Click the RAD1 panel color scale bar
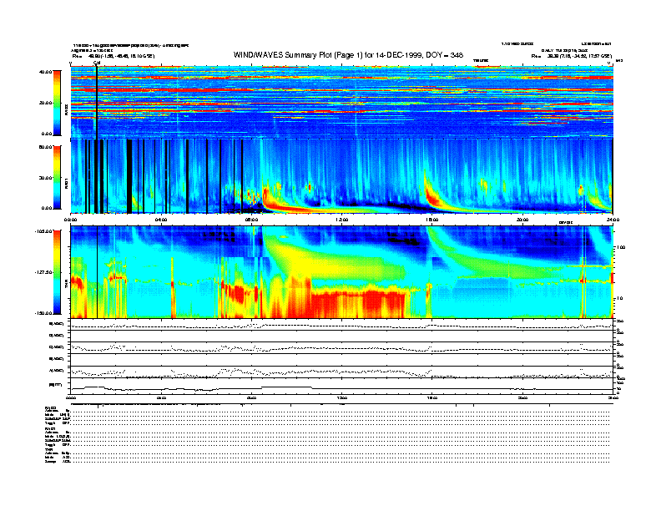 [x=57, y=178]
